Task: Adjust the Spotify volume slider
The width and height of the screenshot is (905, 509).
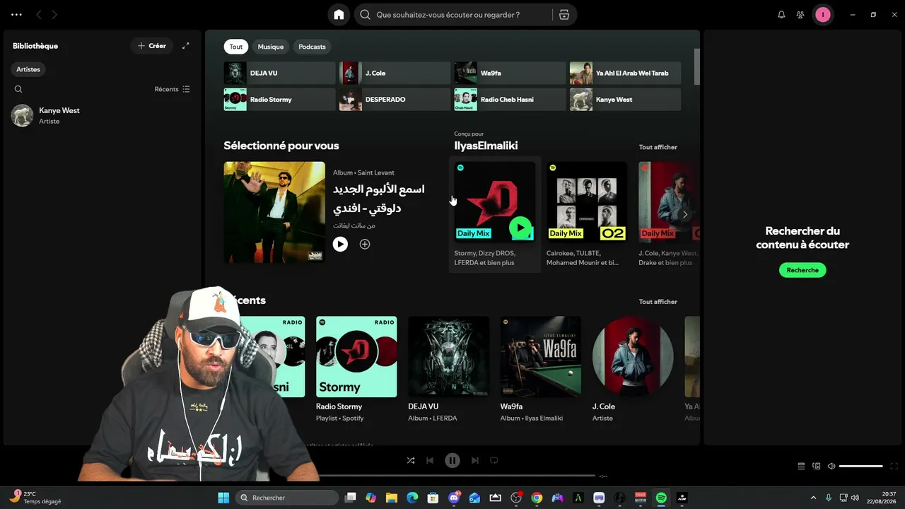Action: [x=861, y=466]
